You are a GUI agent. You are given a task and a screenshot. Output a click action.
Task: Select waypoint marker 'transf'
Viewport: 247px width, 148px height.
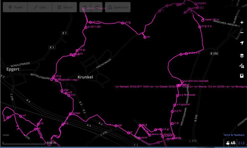[x=139, y=138]
